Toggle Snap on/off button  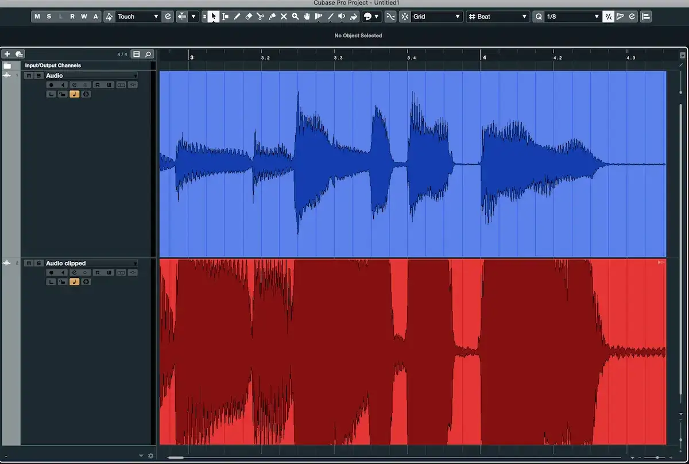click(405, 17)
